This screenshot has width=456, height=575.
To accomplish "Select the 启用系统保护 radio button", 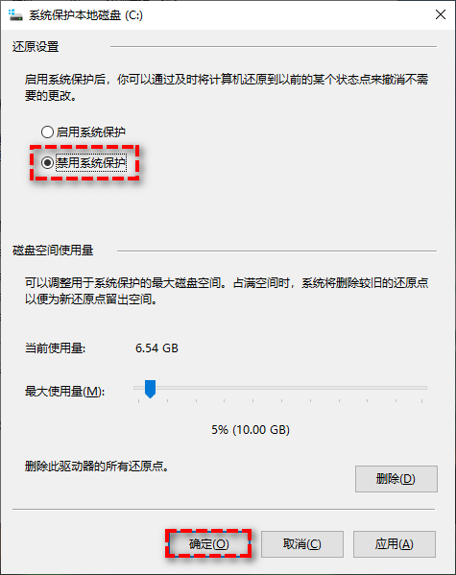I will pos(47,132).
